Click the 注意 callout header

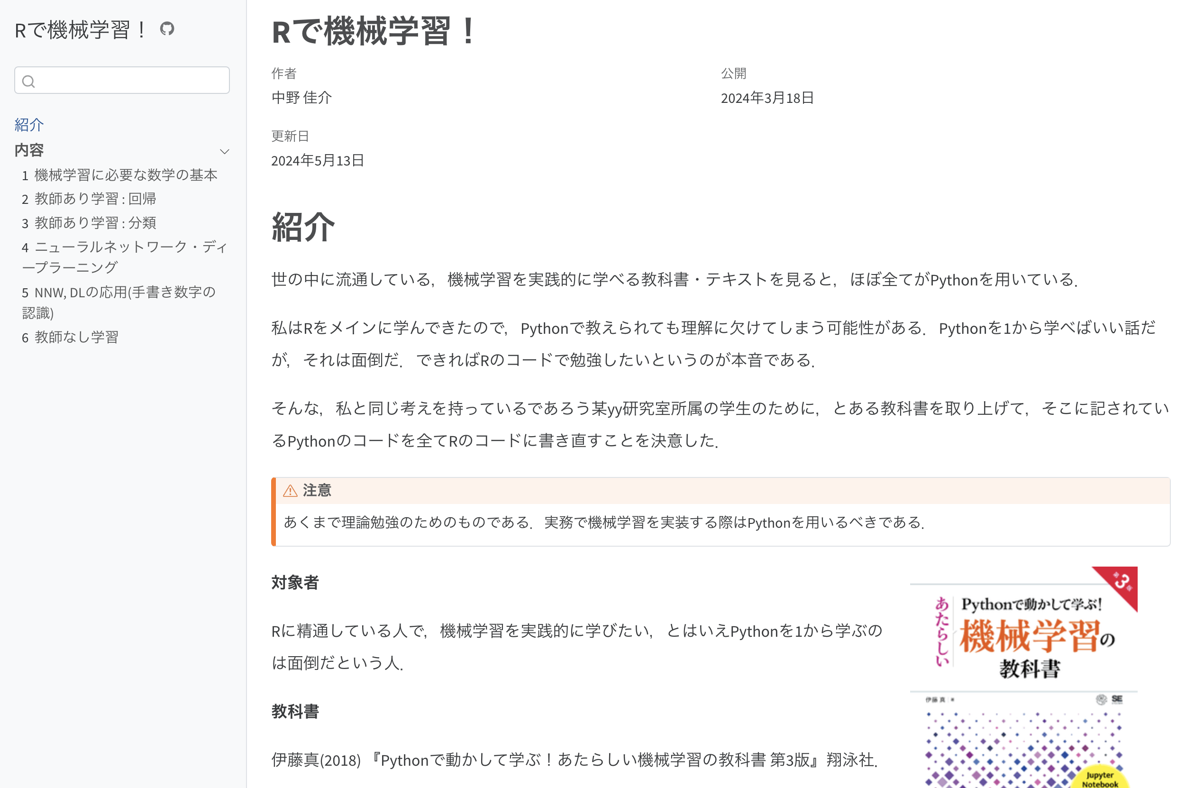pos(317,491)
